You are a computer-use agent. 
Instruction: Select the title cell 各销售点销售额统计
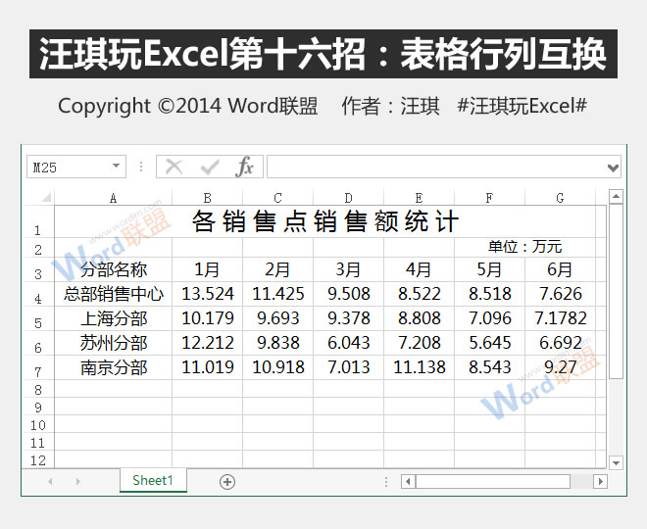pos(324,222)
